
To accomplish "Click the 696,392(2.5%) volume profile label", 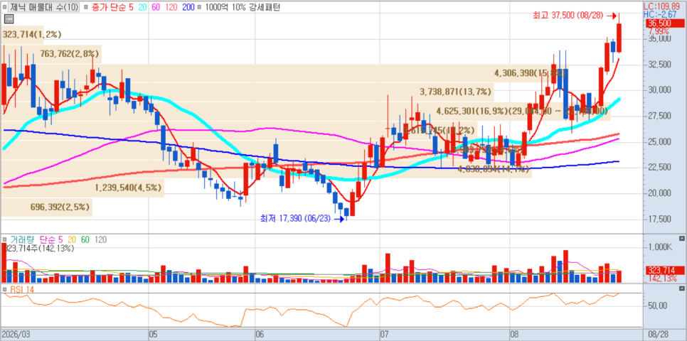I will (x=60, y=206).
